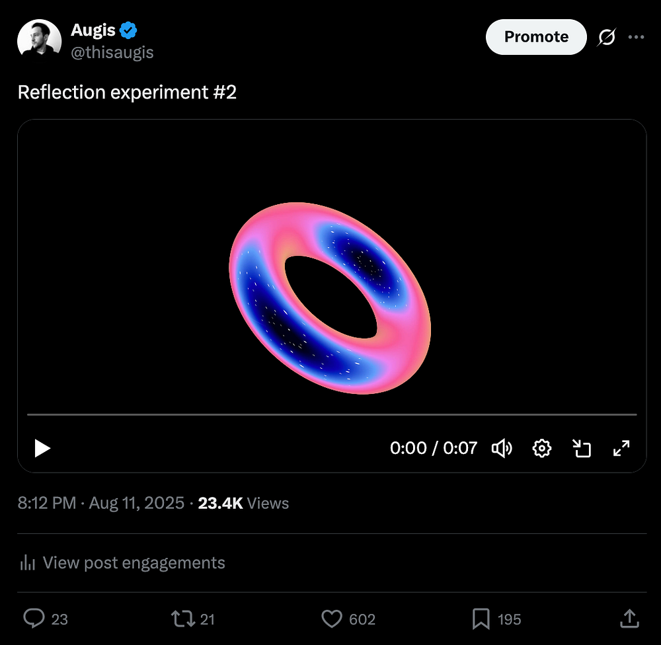
Task: Bookmark this post
Action: [481, 619]
